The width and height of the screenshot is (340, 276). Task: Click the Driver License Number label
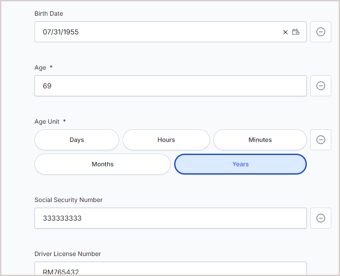[68, 254]
